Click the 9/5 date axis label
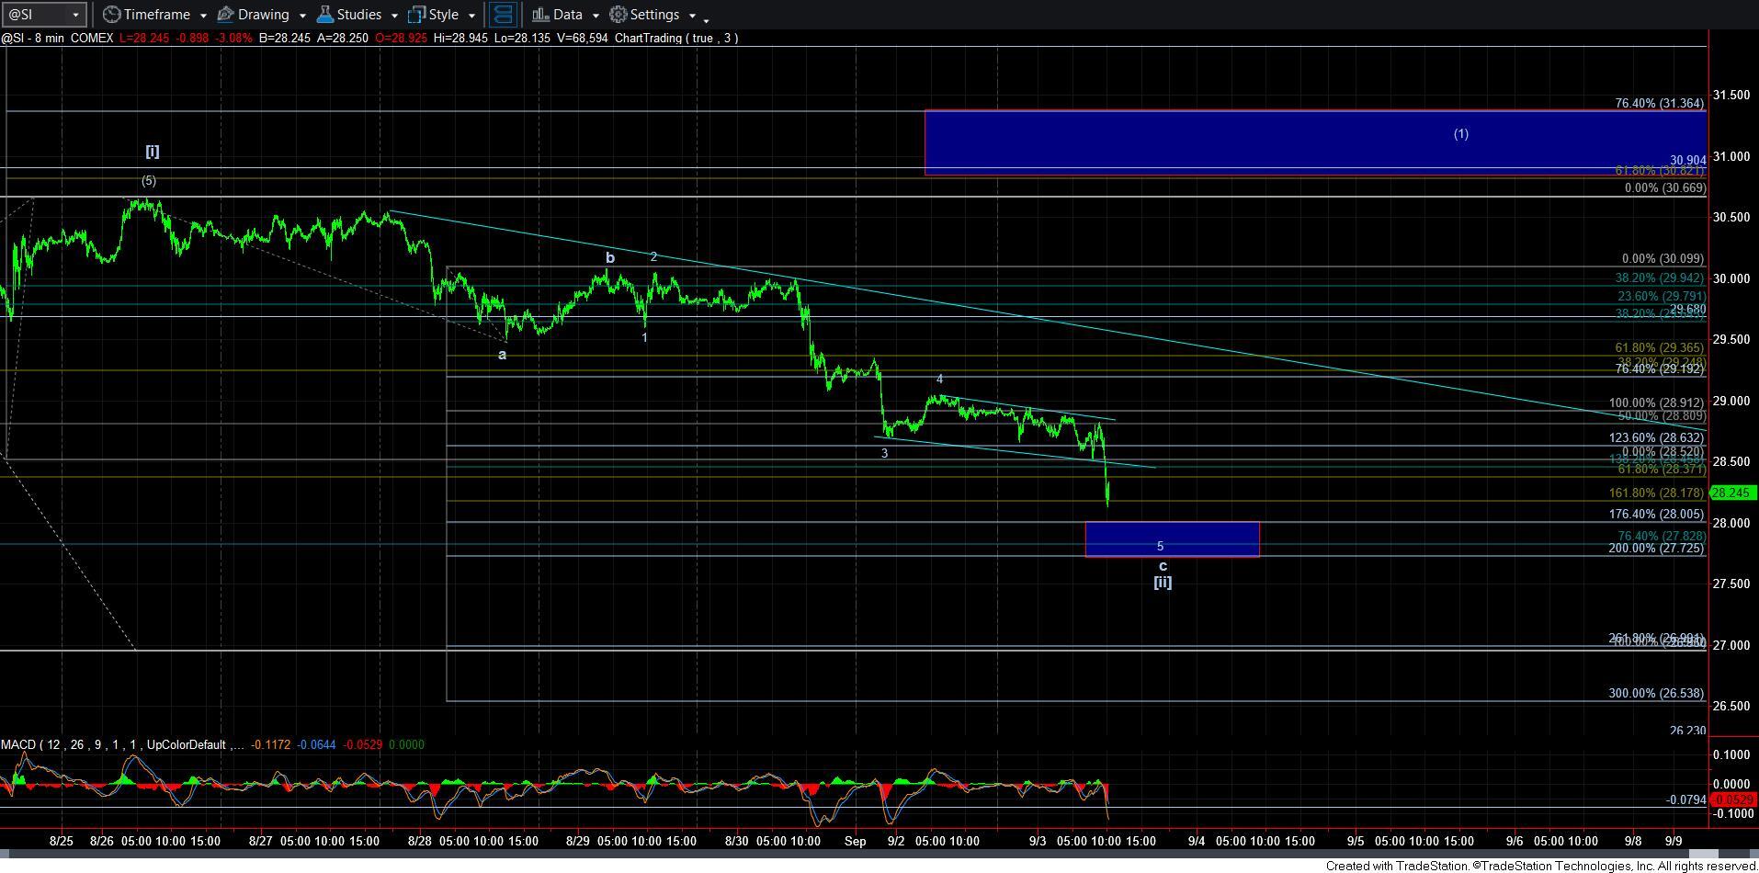The width and height of the screenshot is (1759, 873). (1356, 840)
